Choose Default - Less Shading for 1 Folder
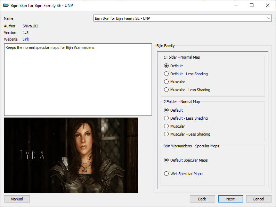The width and height of the screenshot is (276, 207). click(x=186, y=74)
